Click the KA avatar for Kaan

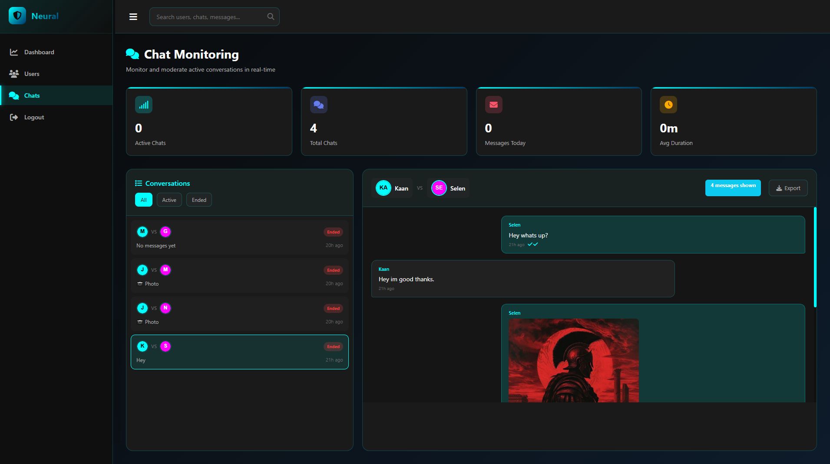click(384, 188)
